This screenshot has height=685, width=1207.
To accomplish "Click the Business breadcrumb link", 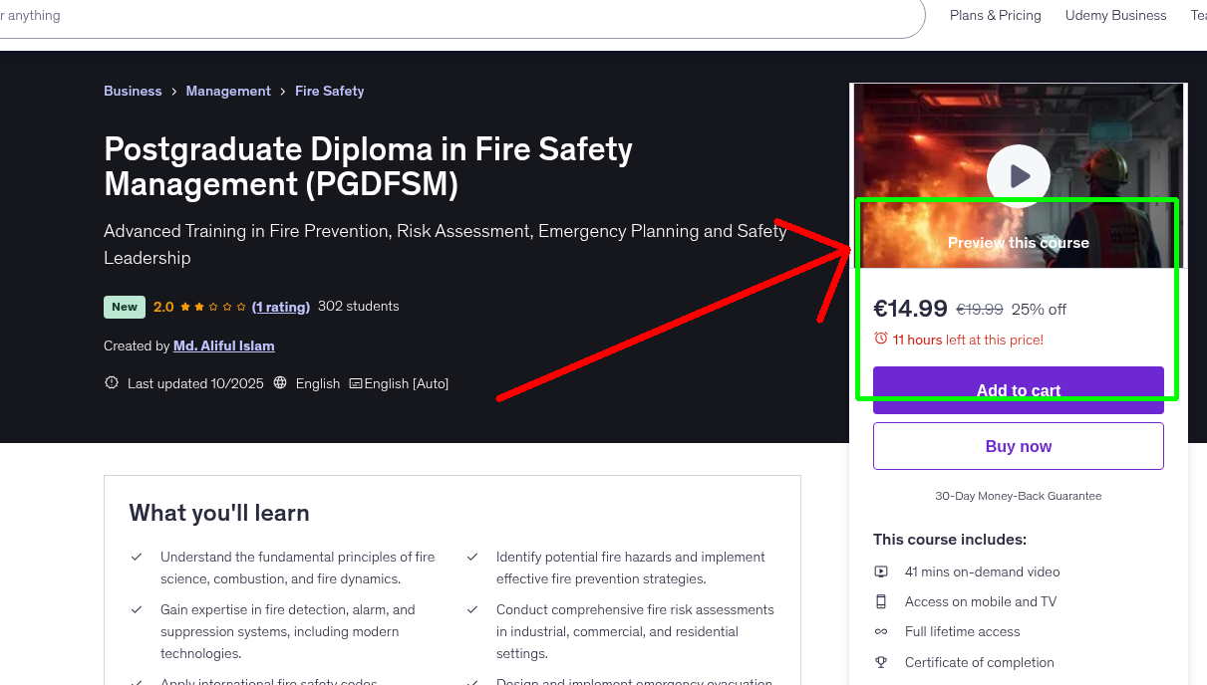I will [x=133, y=91].
